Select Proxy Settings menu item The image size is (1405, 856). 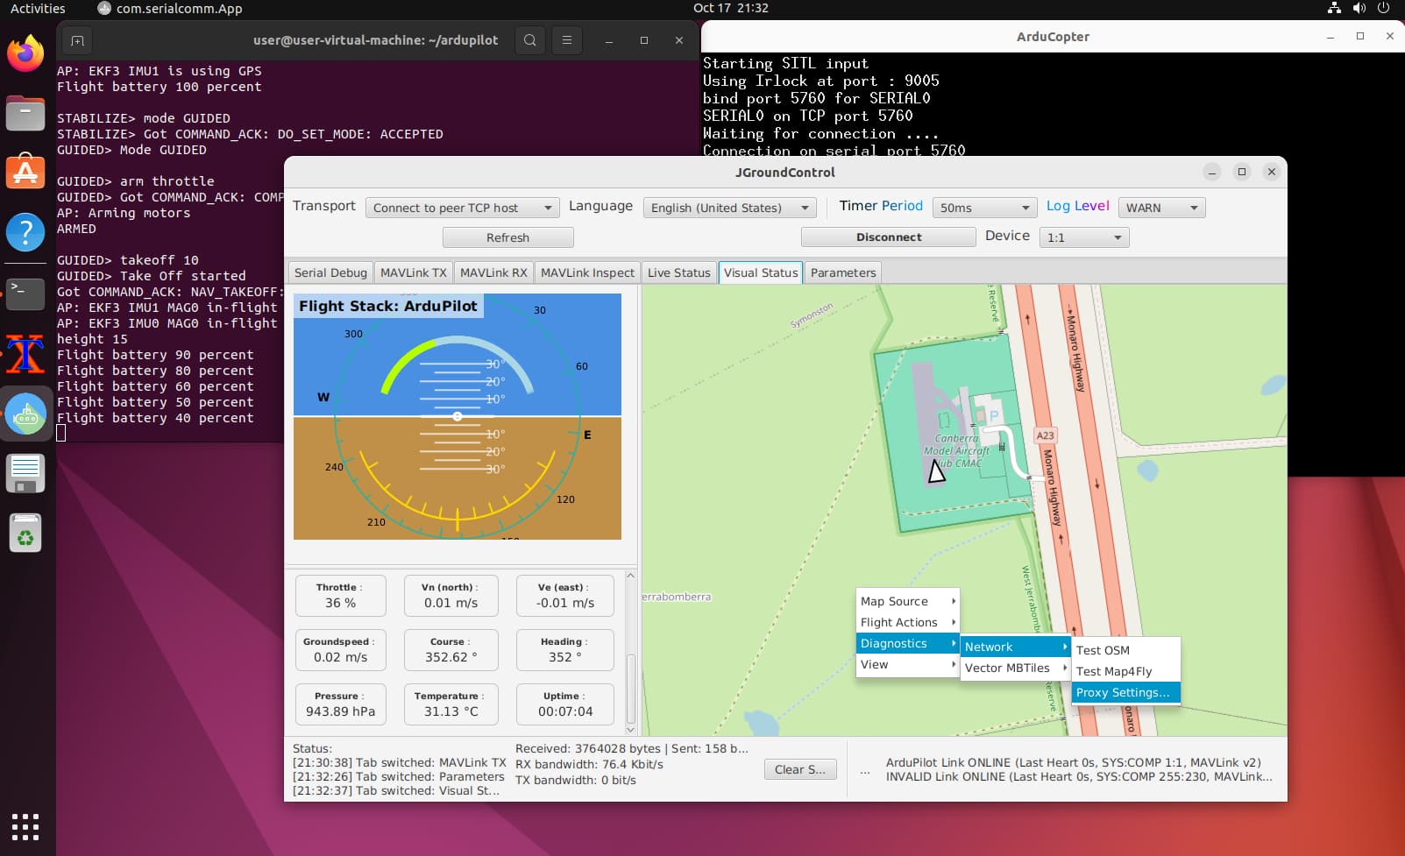coord(1124,692)
